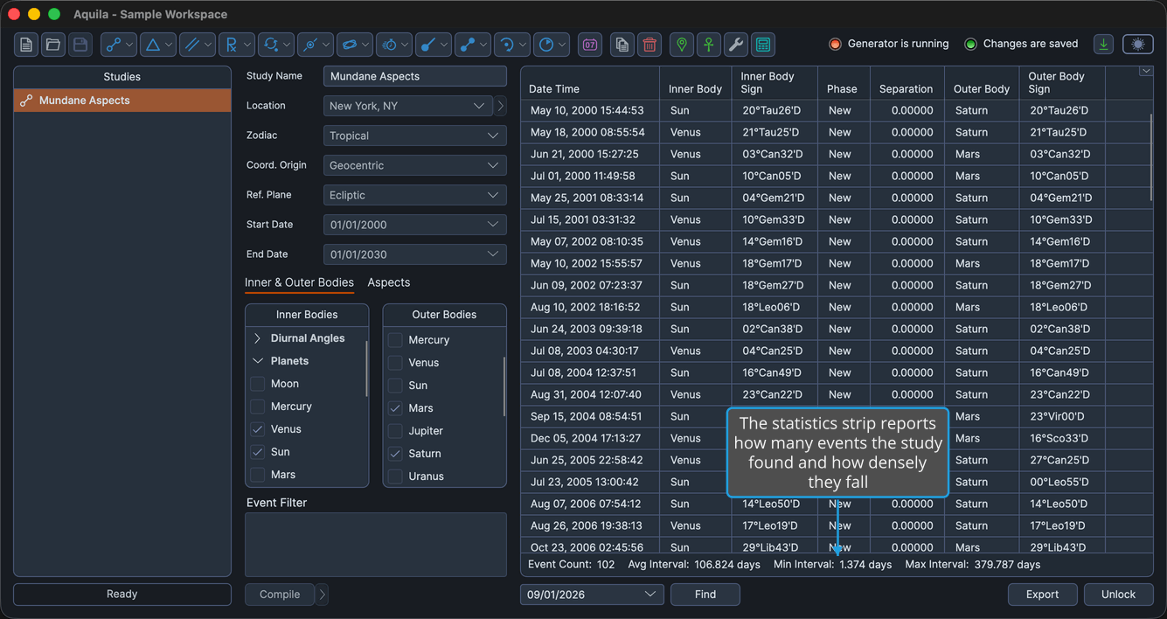1167x619 pixels.
Task: Click the Study Name input field
Action: (415, 76)
